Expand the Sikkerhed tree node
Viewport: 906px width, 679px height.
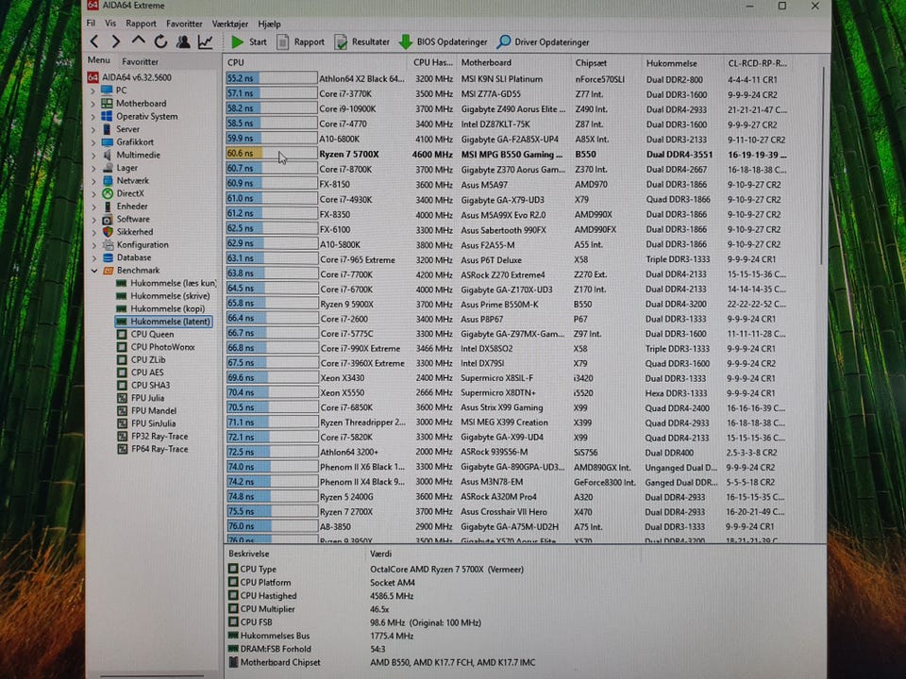click(93, 232)
